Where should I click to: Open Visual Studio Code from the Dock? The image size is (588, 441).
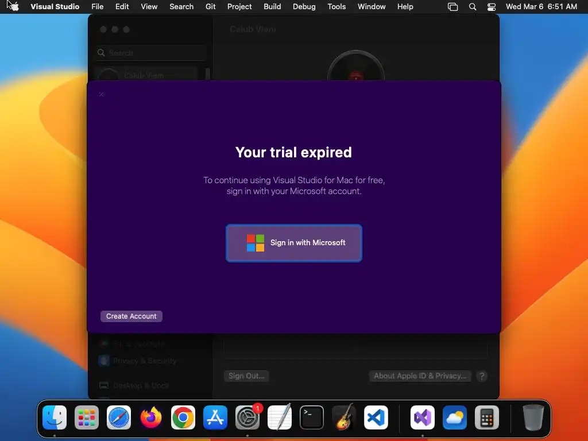376,417
